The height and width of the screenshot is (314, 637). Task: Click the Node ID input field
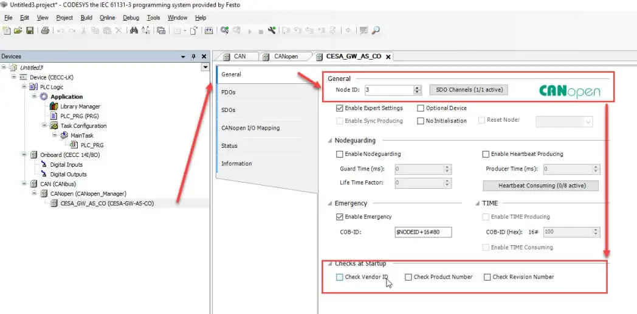click(x=389, y=90)
